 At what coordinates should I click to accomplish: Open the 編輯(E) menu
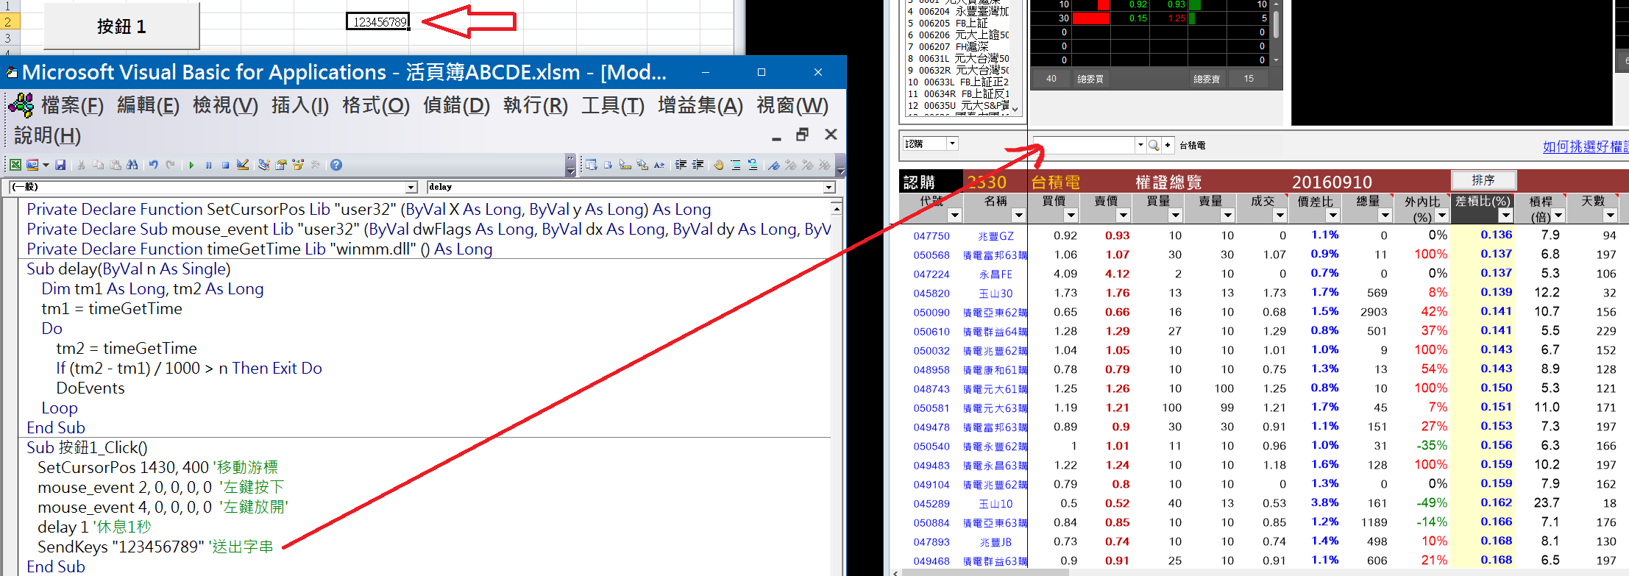point(148,105)
